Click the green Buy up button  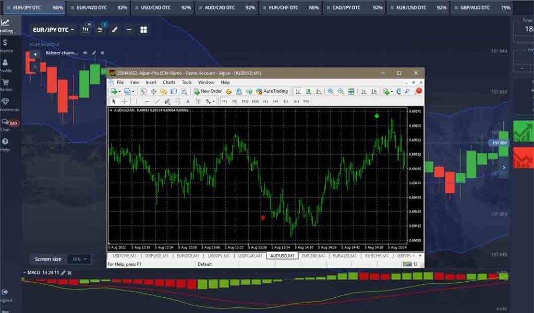[x=523, y=131]
